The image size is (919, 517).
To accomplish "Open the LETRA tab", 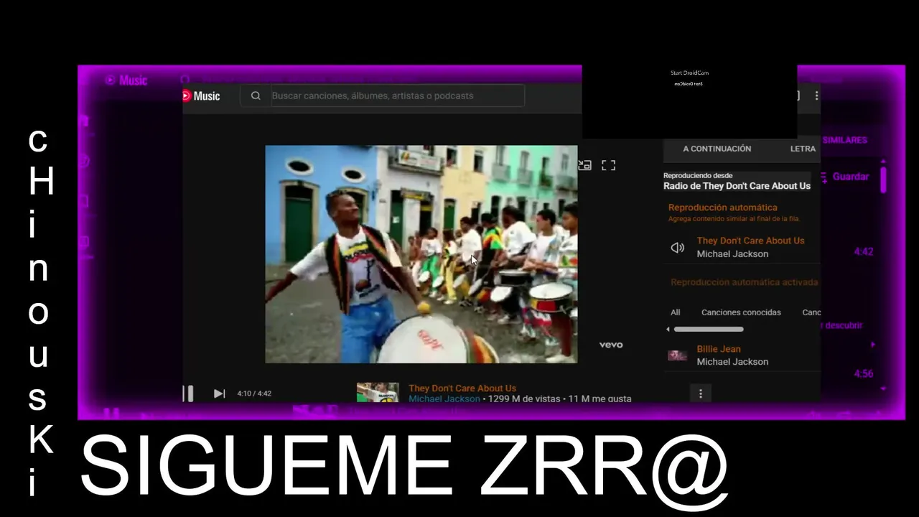I will coord(803,149).
